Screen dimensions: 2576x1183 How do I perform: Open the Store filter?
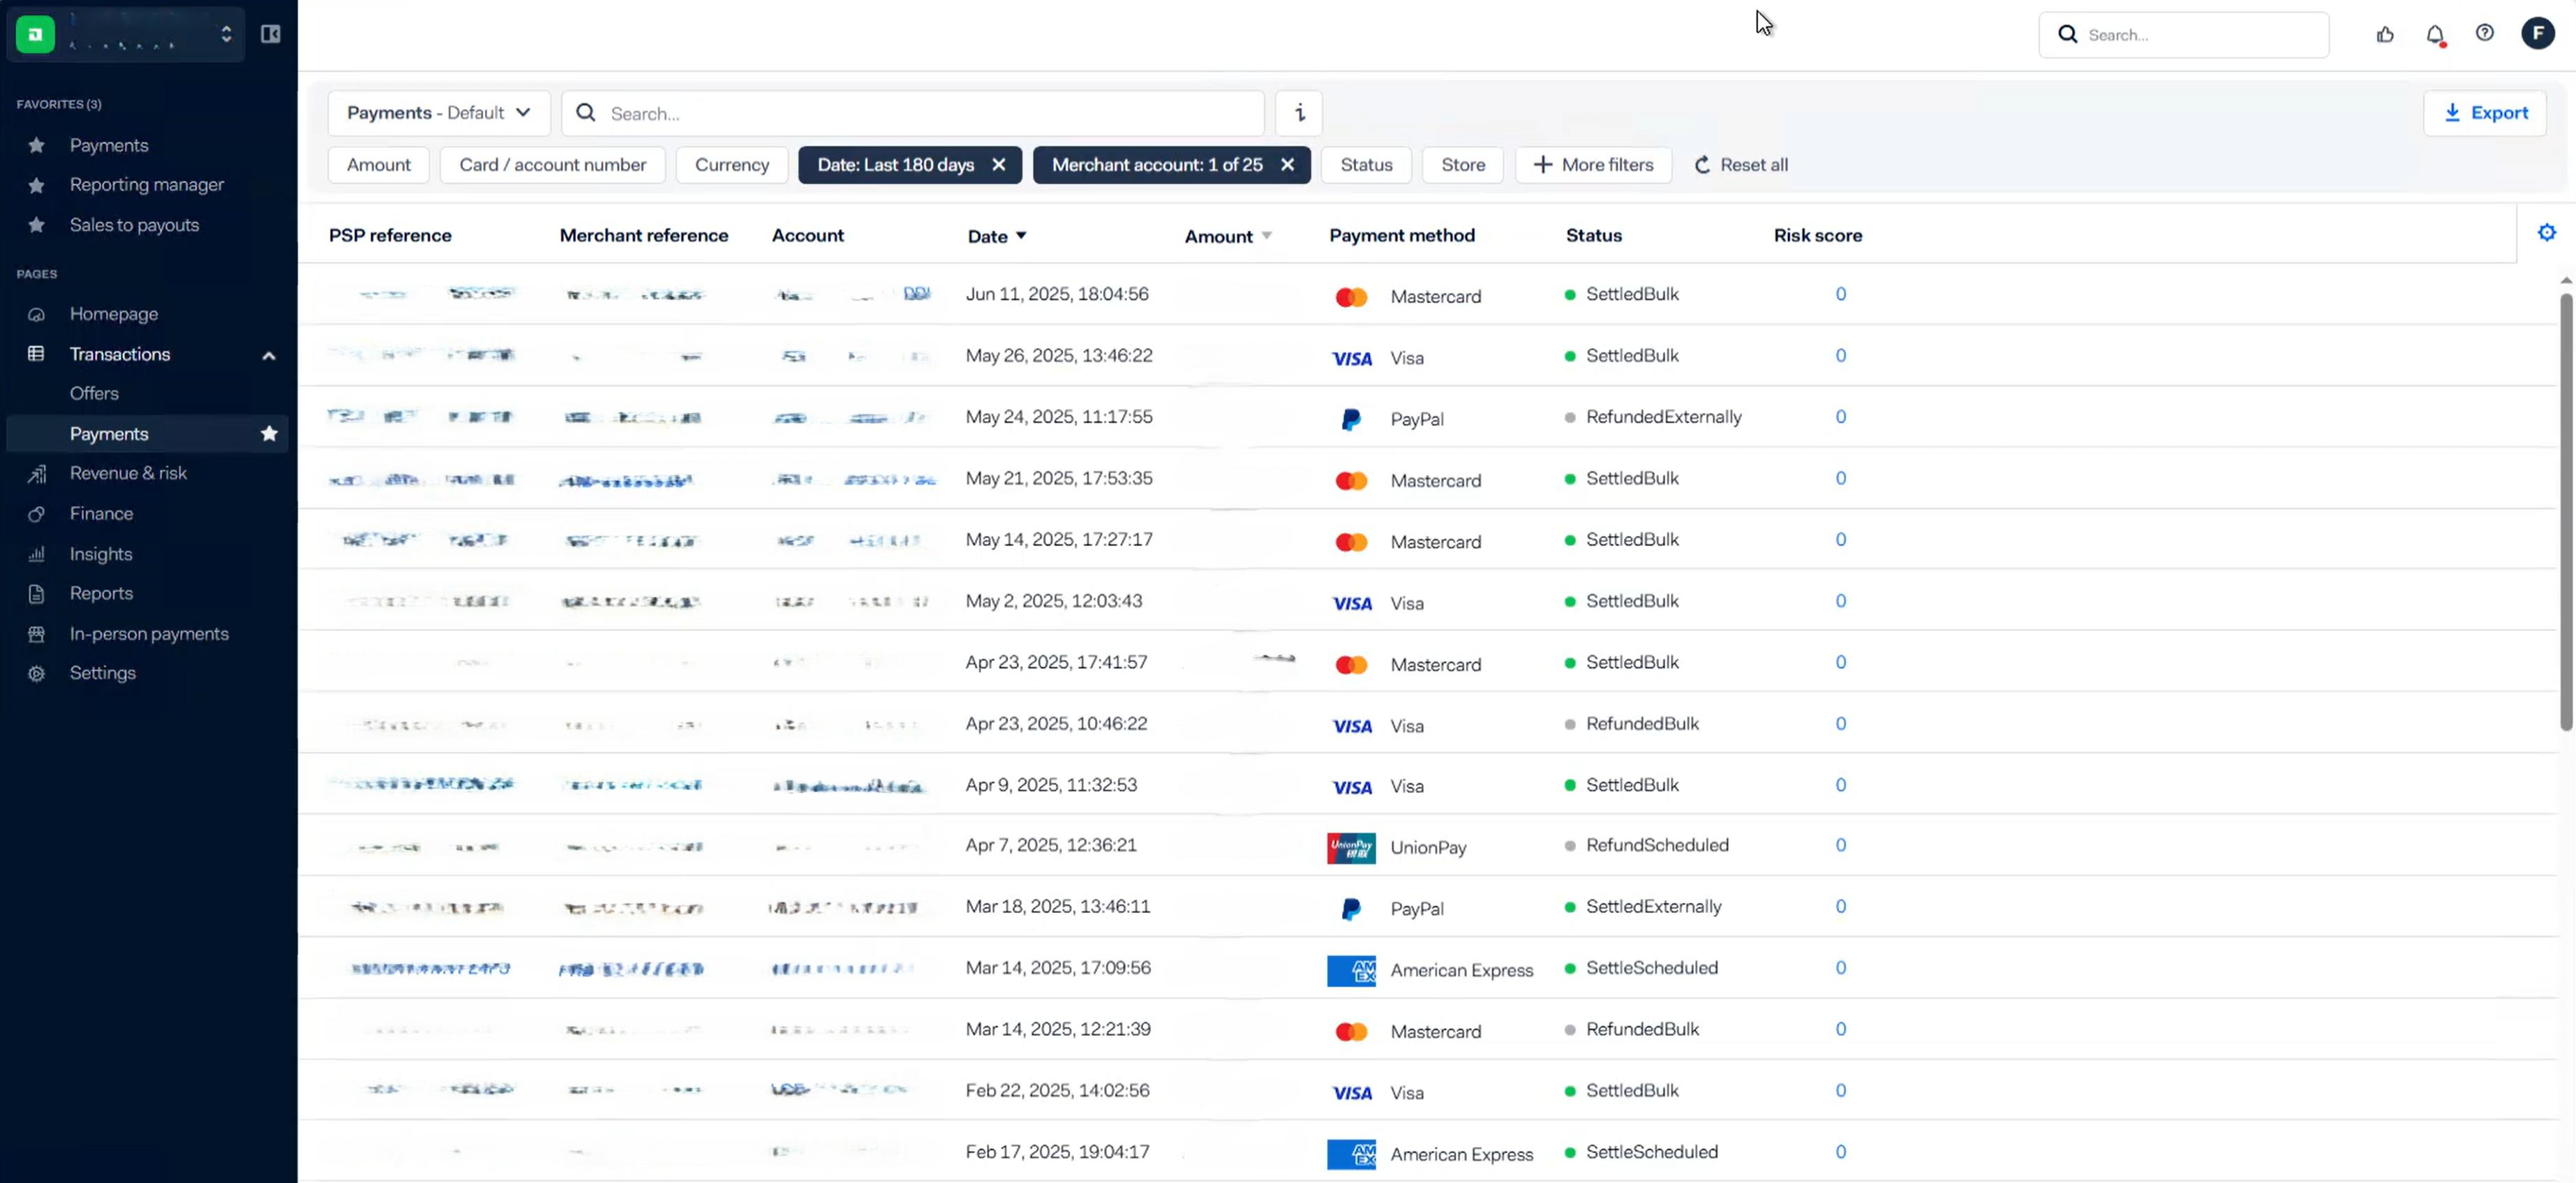pos(1463,165)
